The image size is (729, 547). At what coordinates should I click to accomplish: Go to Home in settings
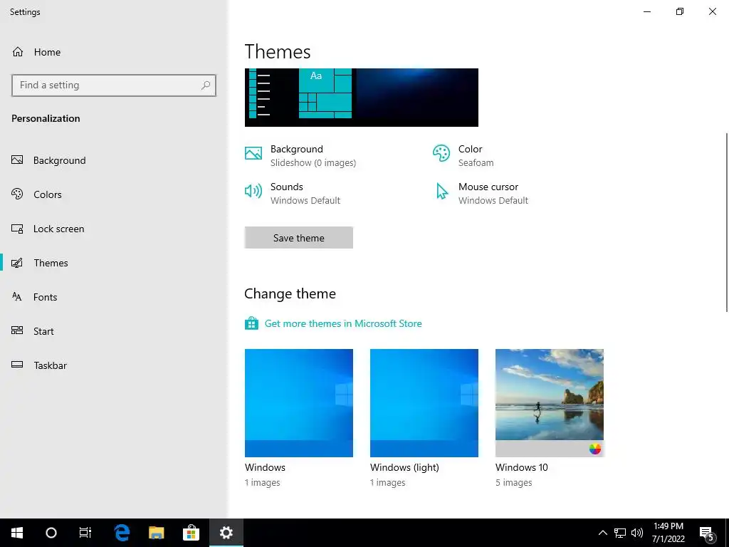pyautogui.click(x=114, y=52)
